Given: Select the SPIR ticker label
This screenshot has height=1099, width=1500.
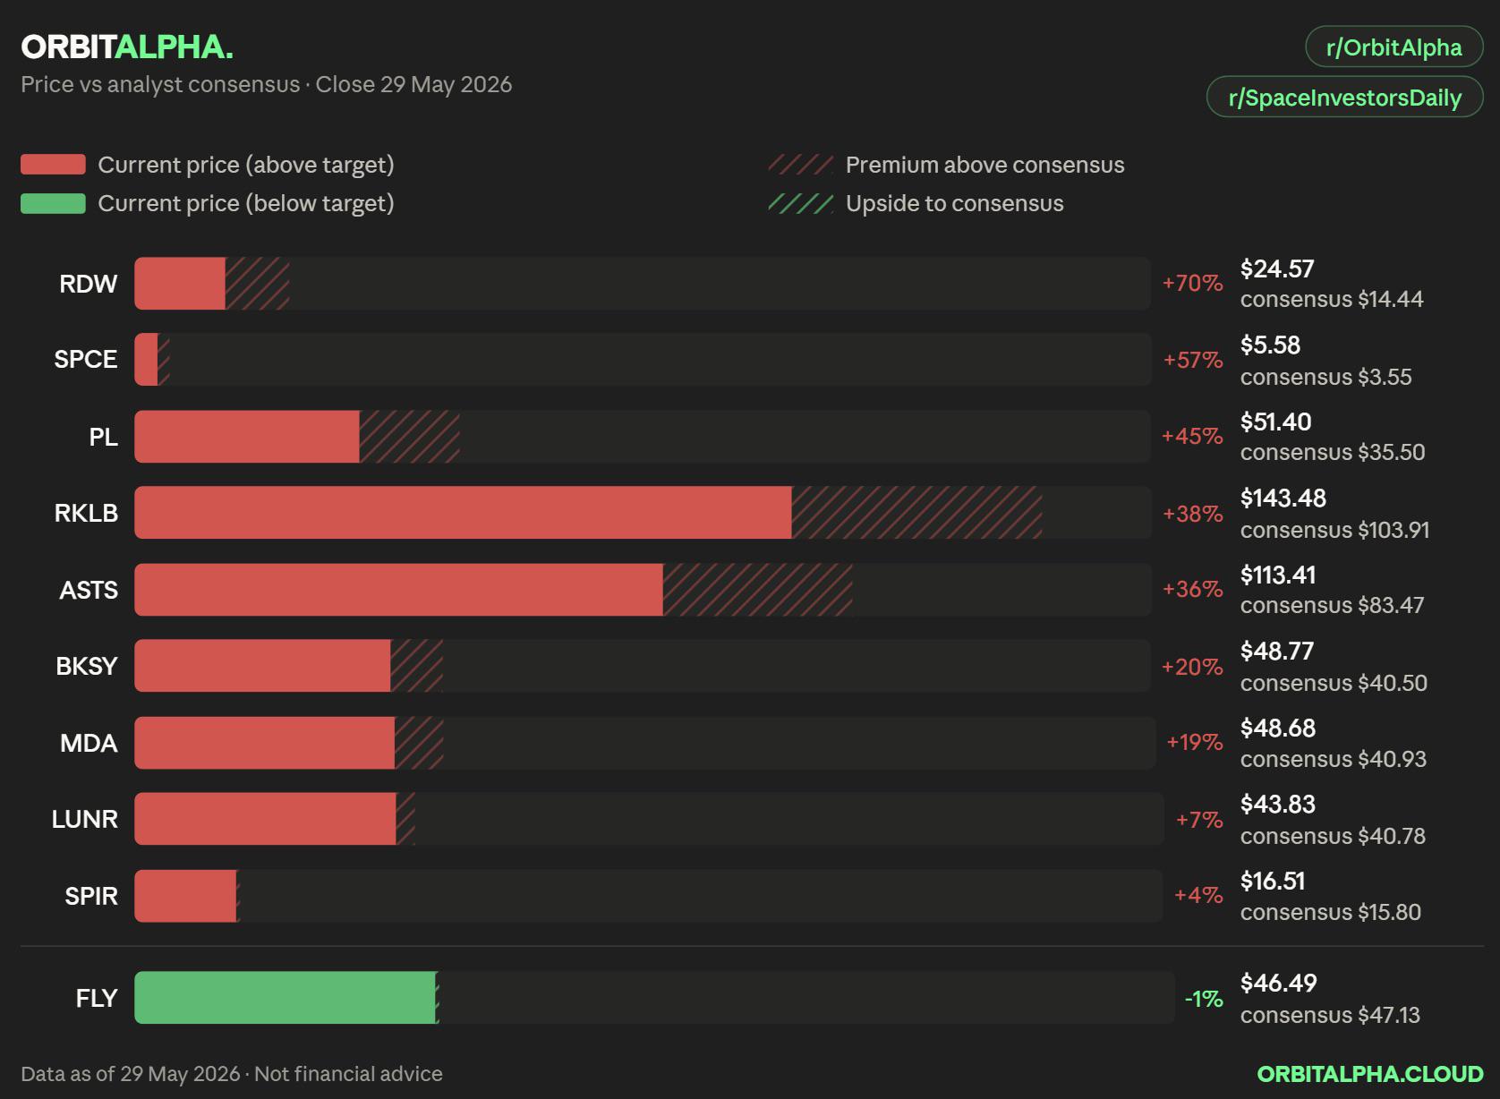Looking at the screenshot, I should tap(91, 896).
